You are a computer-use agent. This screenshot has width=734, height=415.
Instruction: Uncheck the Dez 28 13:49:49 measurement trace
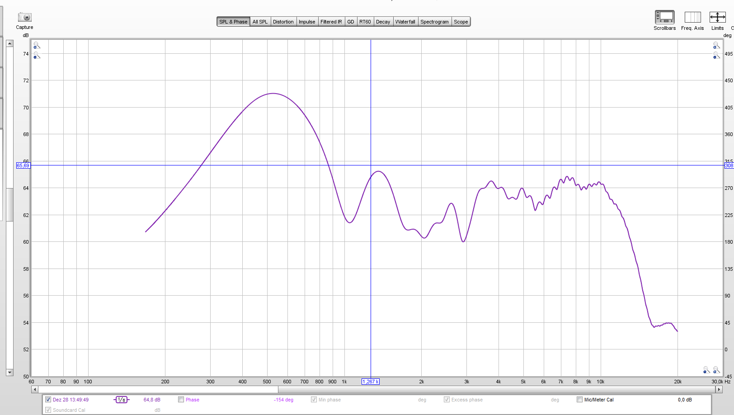click(48, 400)
